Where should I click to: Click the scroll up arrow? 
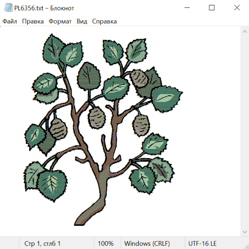[x=245, y=32]
